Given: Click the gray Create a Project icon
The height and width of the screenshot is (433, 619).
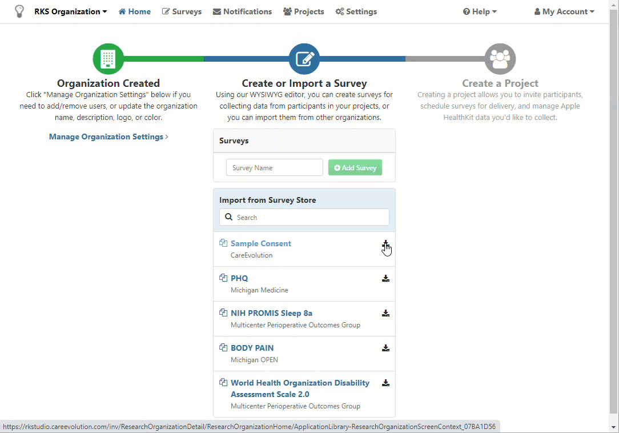Looking at the screenshot, I should (x=500, y=59).
